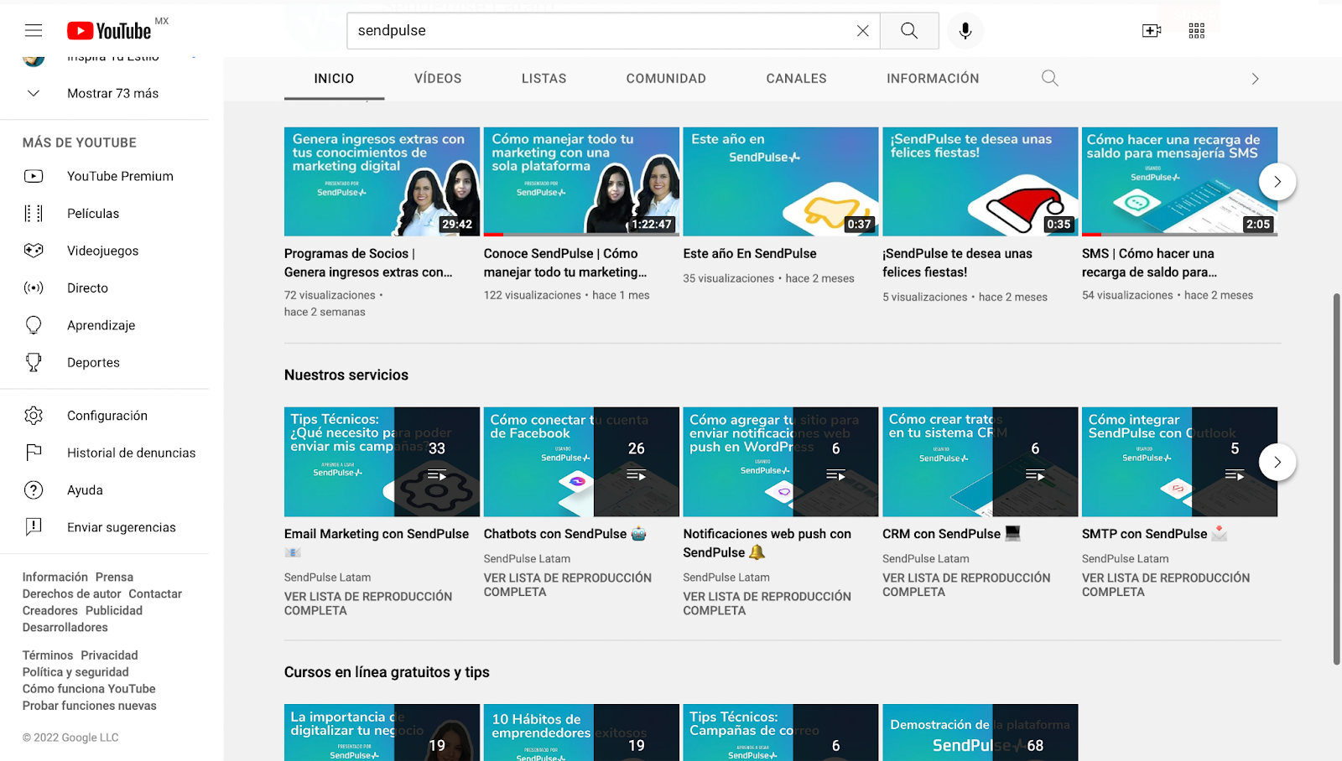View full Chatbots con SendPulse playlist
Viewport: 1342px width, 761px height.
(x=567, y=585)
